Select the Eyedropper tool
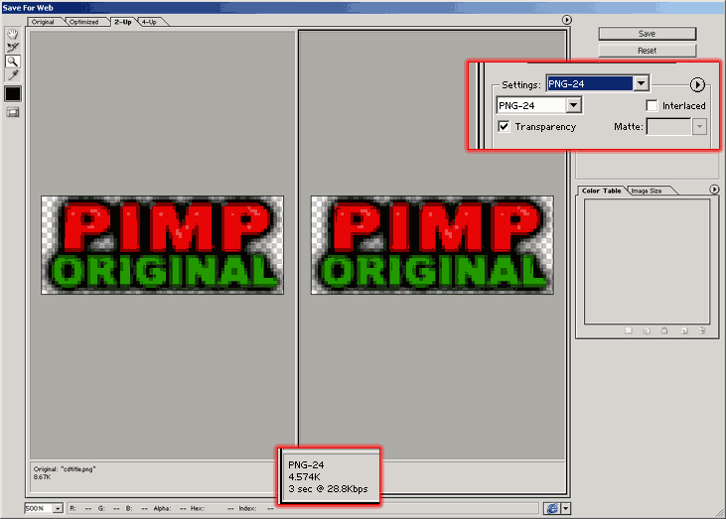This screenshot has width=726, height=519. pos(13,75)
